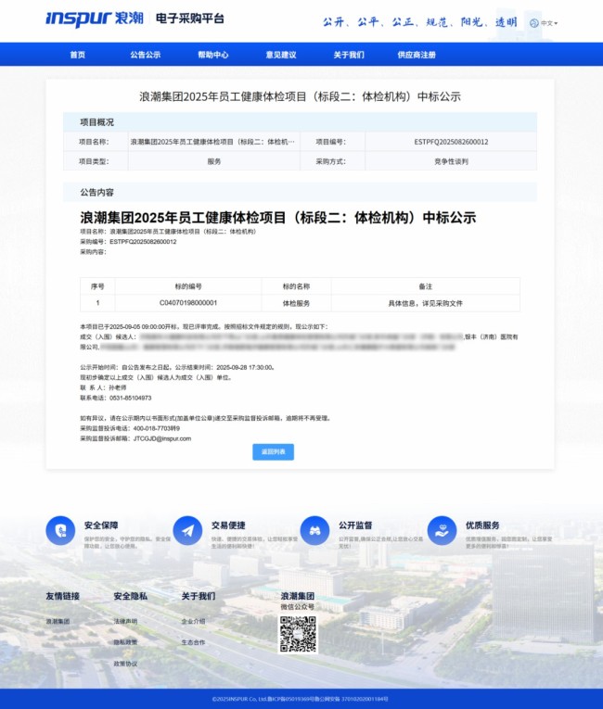Click the 优质服务 hand icon

coord(442,530)
